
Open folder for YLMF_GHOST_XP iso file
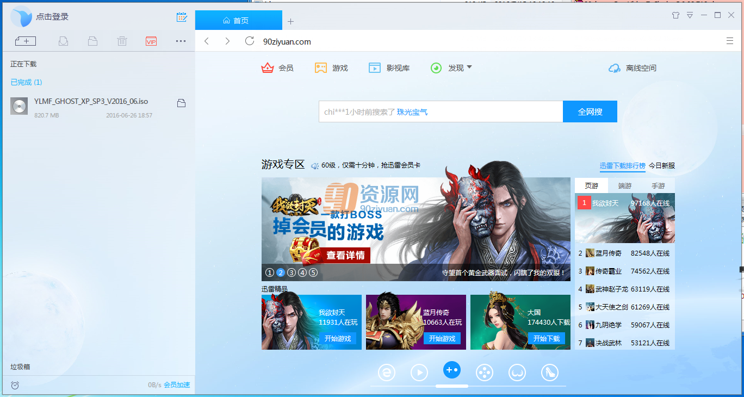[x=182, y=103]
